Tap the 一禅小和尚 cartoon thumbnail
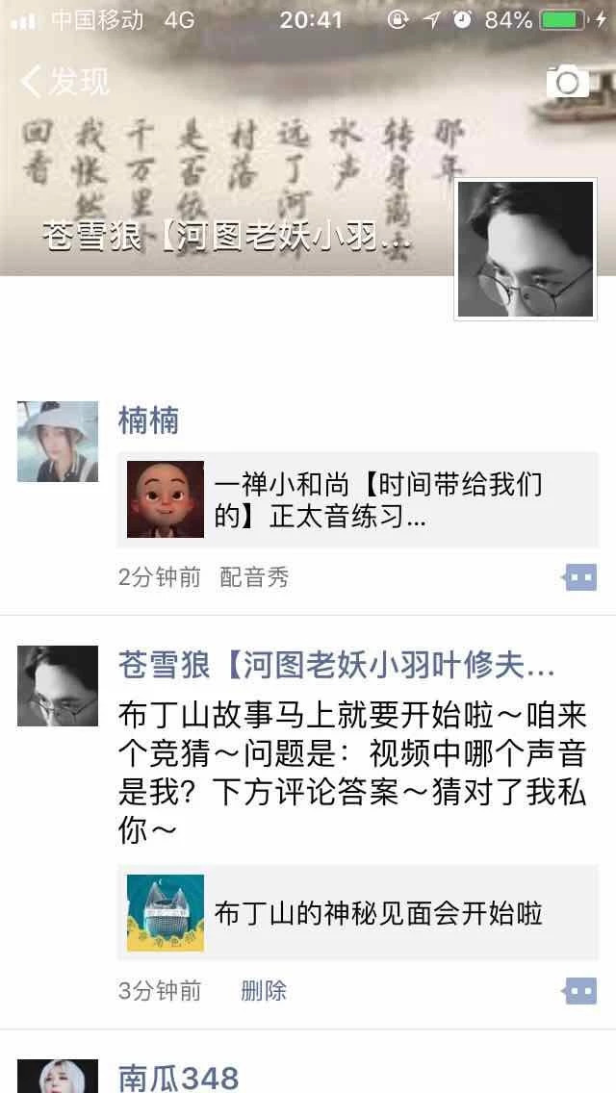This screenshot has height=1093, width=616. point(166,499)
